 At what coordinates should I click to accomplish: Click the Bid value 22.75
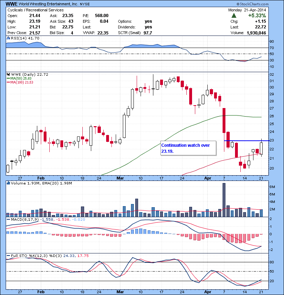68,27
